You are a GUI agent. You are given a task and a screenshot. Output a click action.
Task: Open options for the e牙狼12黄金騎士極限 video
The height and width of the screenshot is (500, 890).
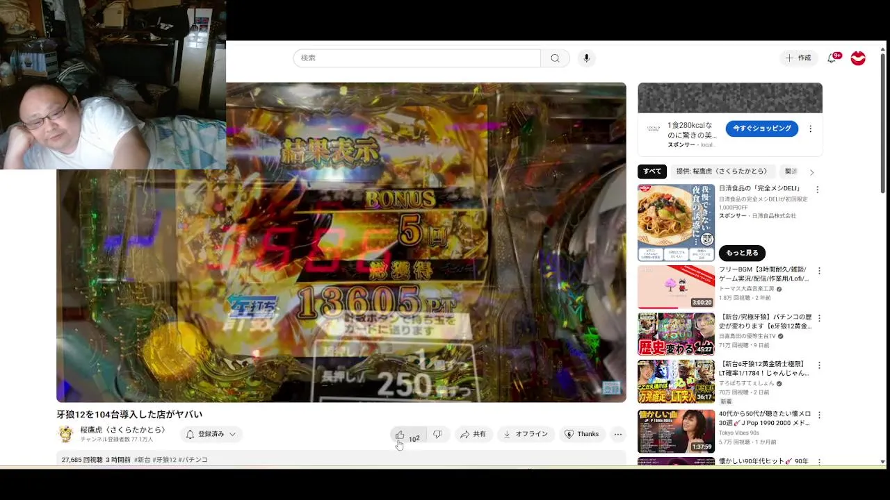tap(819, 365)
